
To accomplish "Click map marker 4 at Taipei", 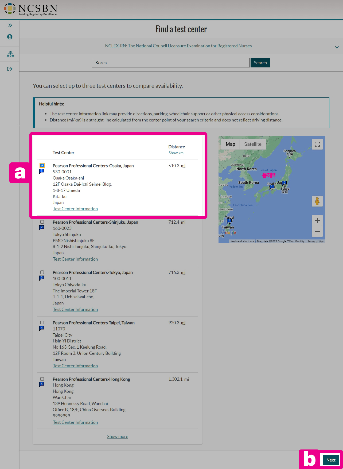I will tap(229, 221).
